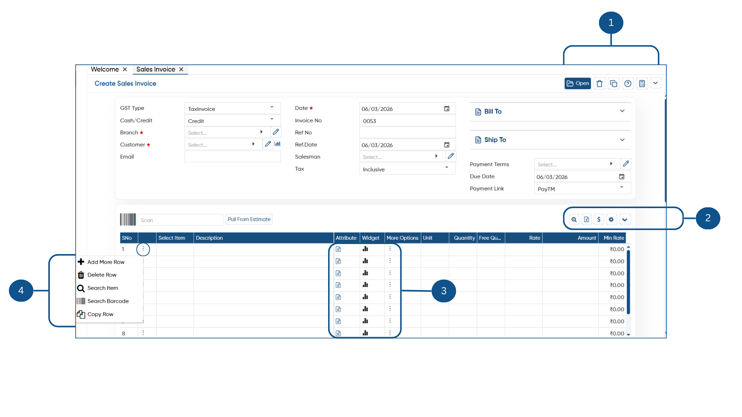Viewport: 742px width, 417px height.
Task: Choose Search Item from context menu
Action: click(x=102, y=288)
